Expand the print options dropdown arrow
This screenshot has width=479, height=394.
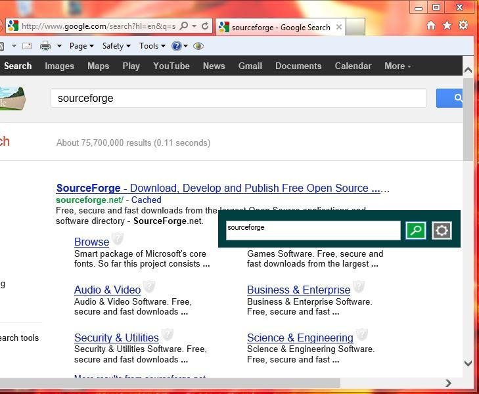pyautogui.click(x=59, y=46)
